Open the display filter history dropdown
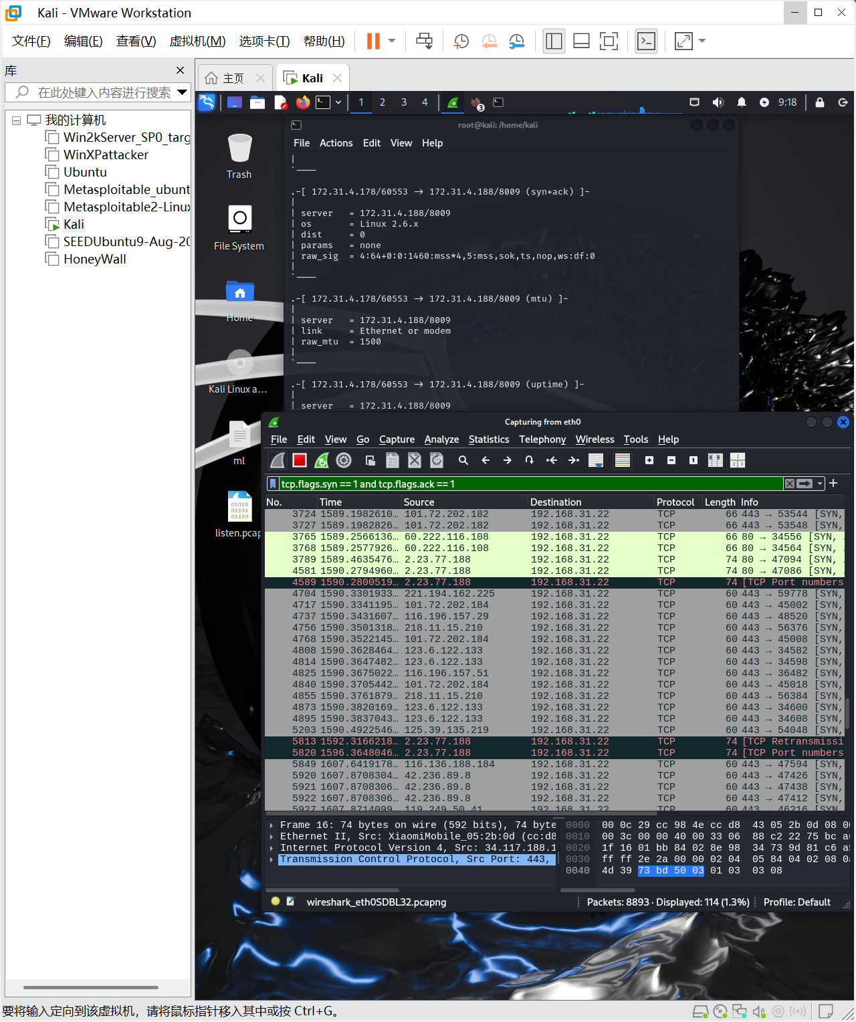The width and height of the screenshot is (856, 1022). pyautogui.click(x=820, y=484)
